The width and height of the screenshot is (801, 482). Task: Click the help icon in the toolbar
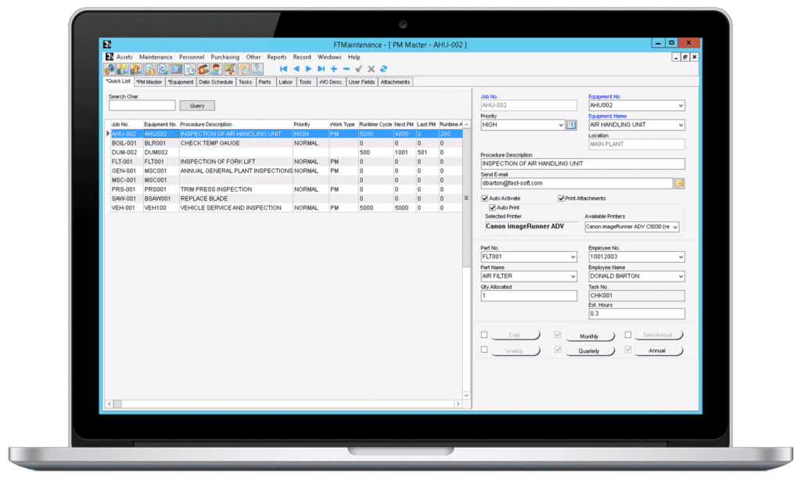point(257,70)
